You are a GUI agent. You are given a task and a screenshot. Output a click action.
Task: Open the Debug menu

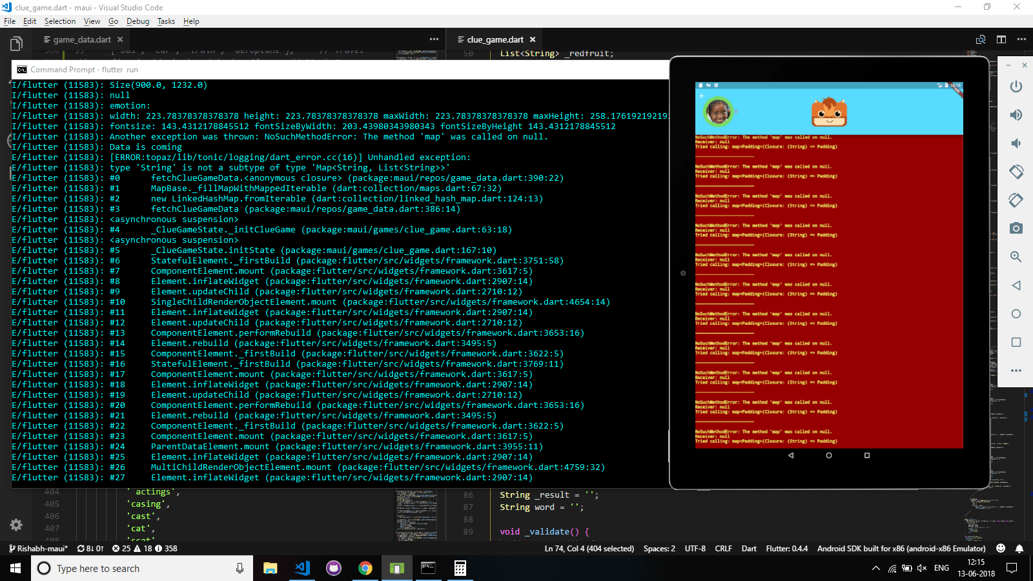[x=138, y=21]
